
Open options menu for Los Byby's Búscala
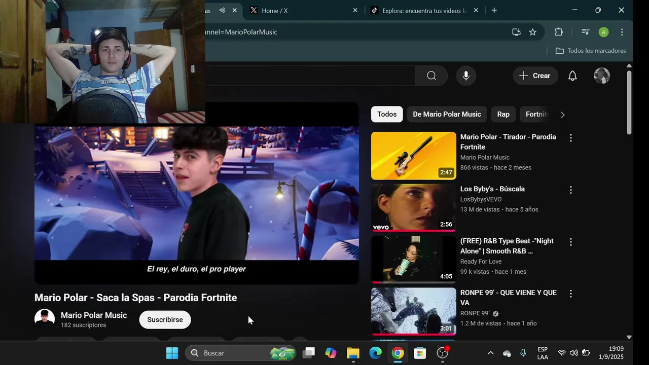(571, 190)
